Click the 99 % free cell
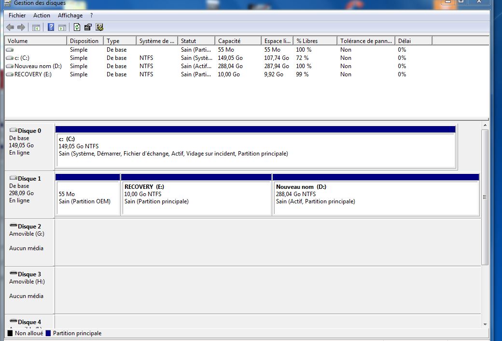The width and height of the screenshot is (502, 341). point(302,74)
